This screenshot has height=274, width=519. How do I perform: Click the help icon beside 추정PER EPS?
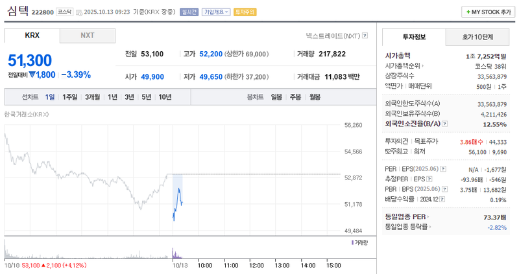pos(429,179)
